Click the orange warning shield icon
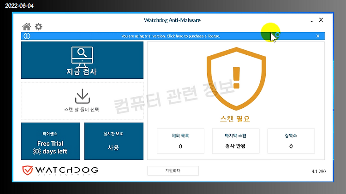Image resolution: width=346 pixels, height=194 pixels. pyautogui.click(x=236, y=79)
